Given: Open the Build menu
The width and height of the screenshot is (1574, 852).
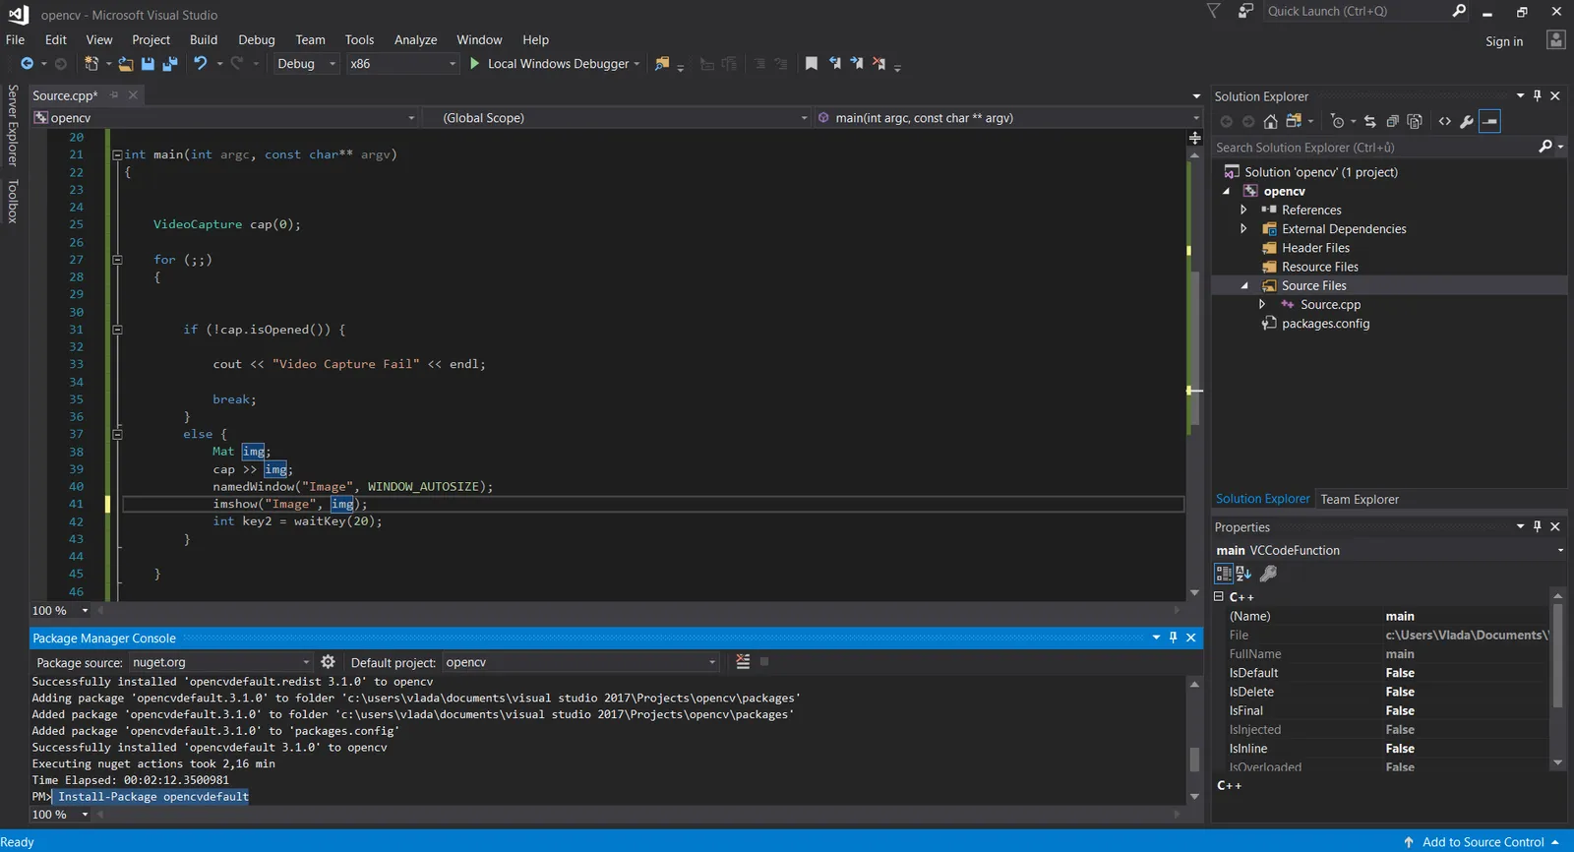Looking at the screenshot, I should (204, 39).
